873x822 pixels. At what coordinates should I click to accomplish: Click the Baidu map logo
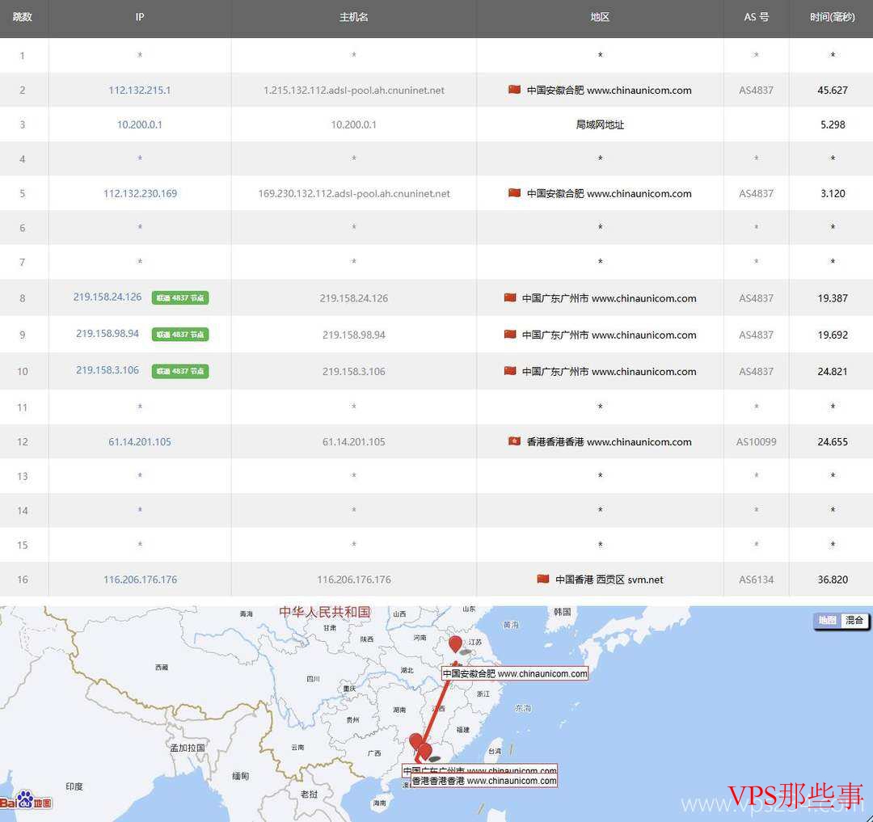(26, 800)
